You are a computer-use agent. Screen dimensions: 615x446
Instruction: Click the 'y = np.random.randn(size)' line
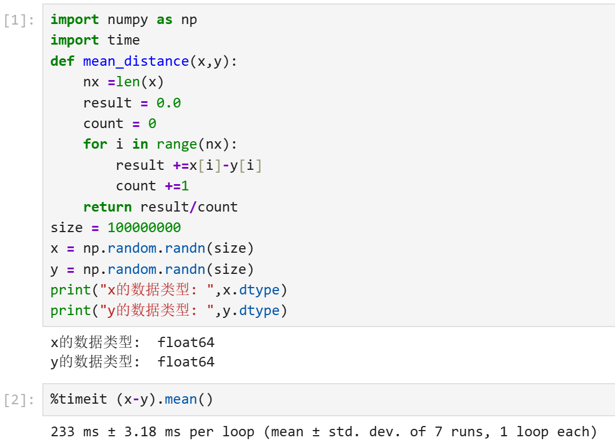click(152, 269)
